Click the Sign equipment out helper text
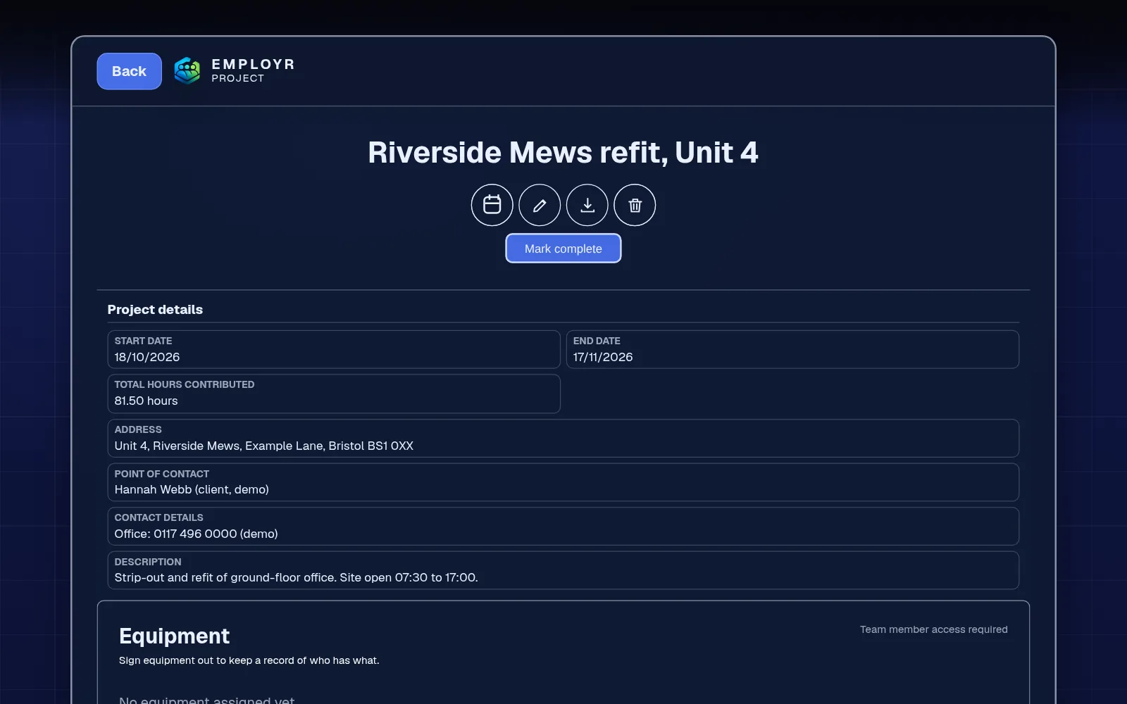The width and height of the screenshot is (1127, 704). (249, 660)
